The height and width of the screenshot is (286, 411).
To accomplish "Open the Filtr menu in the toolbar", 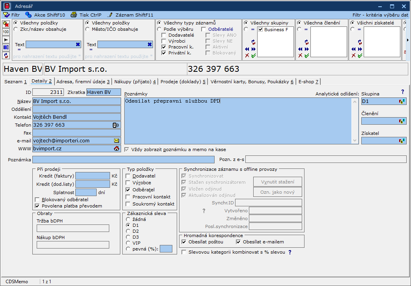I will [11, 15].
